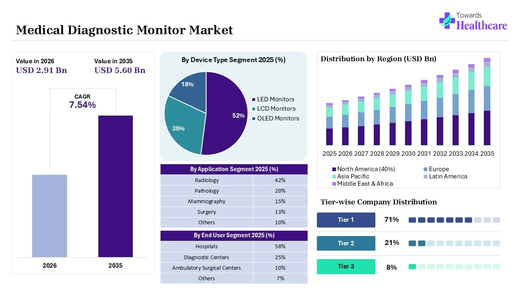Click the Healthcare brand text

[482, 26]
